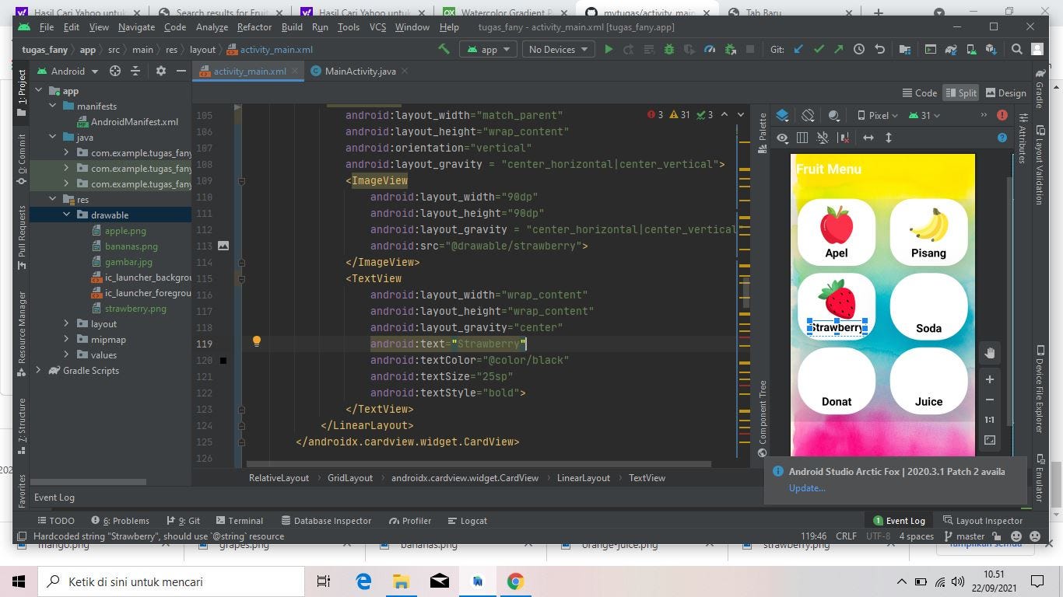Change preview orientation with the rotate icon
The height and width of the screenshot is (597, 1063).
(x=808, y=115)
